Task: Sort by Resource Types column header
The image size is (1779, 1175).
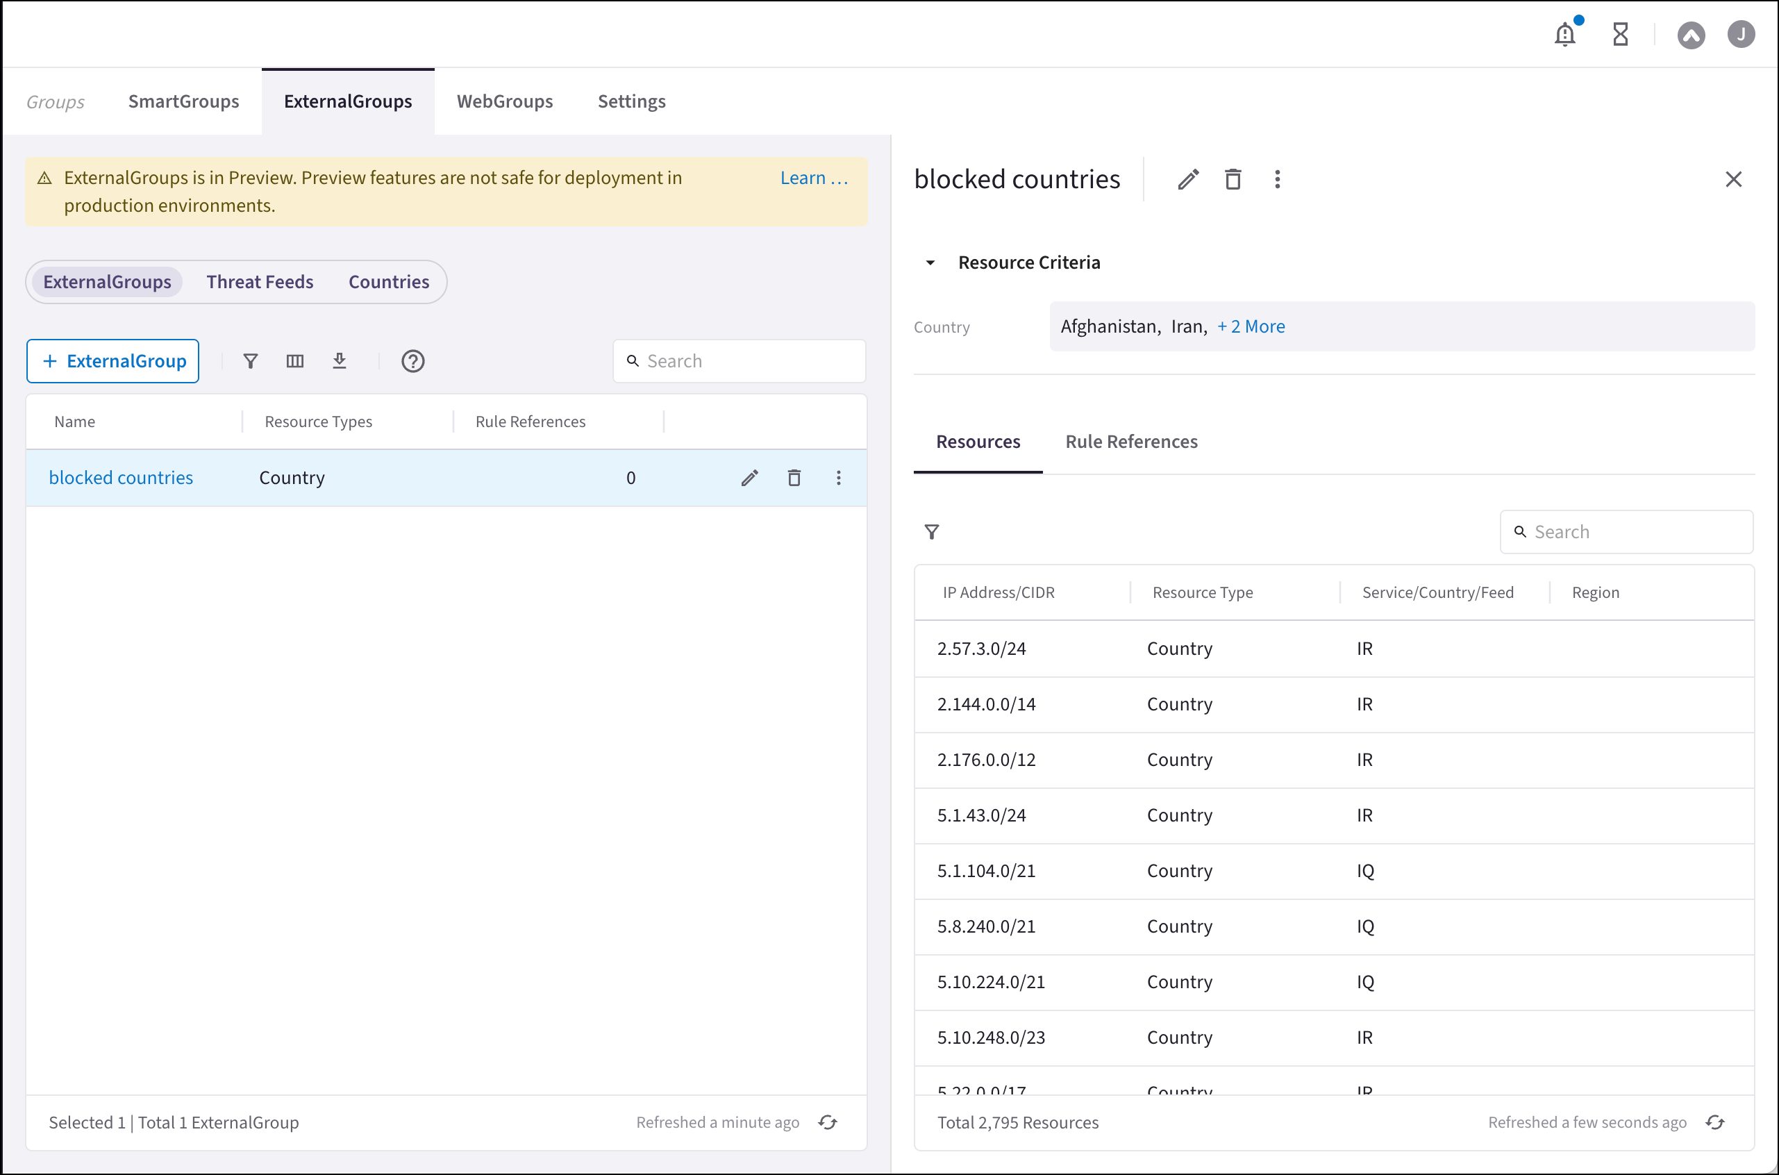Action: click(x=319, y=422)
